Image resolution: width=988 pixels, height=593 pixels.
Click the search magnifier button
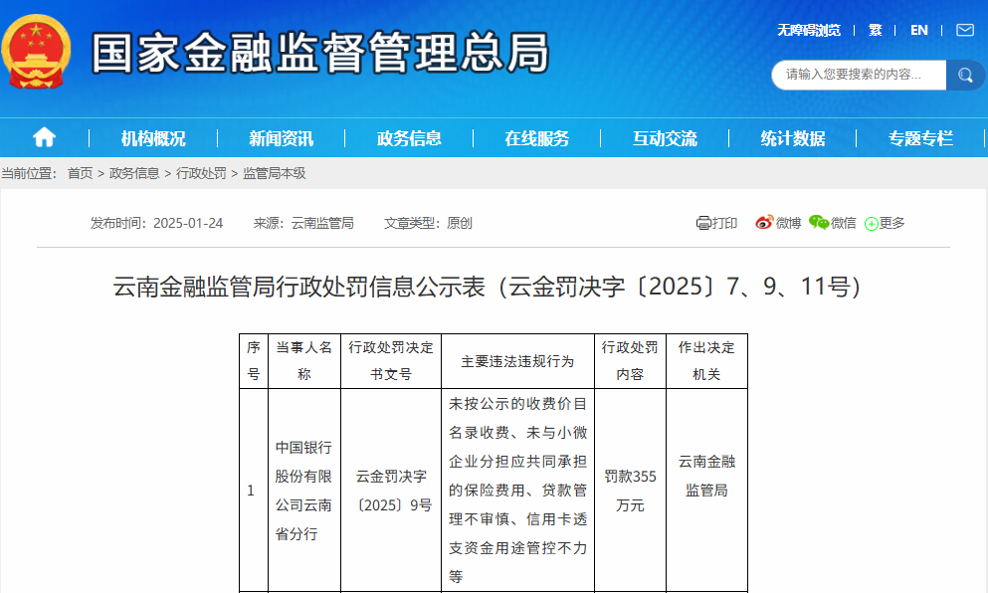point(964,75)
